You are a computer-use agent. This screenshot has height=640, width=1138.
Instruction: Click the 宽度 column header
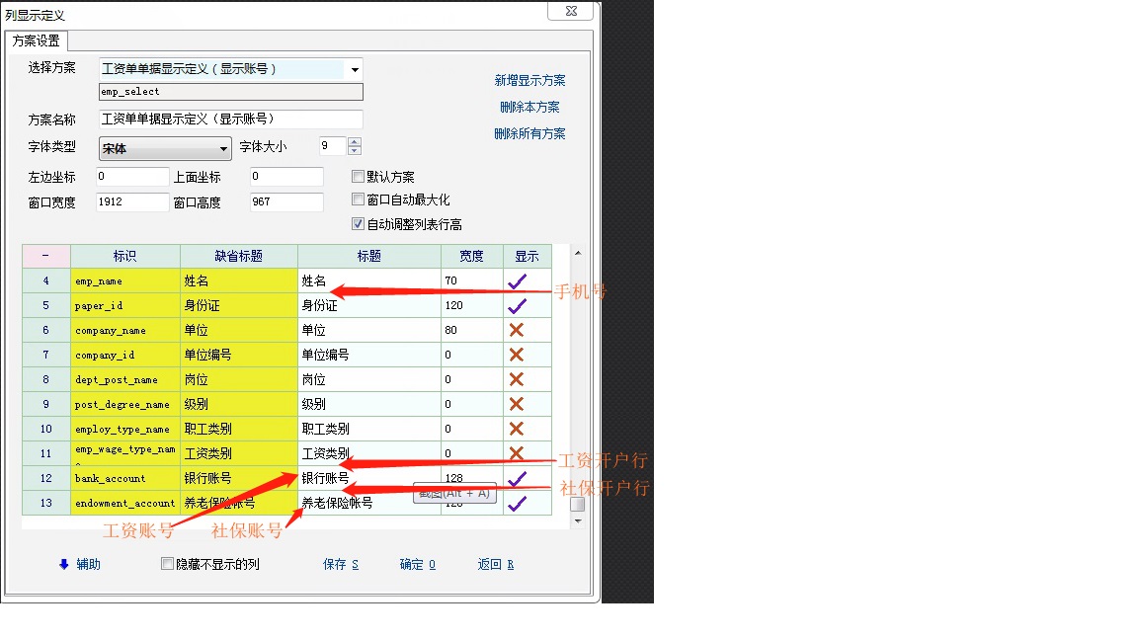(x=471, y=257)
